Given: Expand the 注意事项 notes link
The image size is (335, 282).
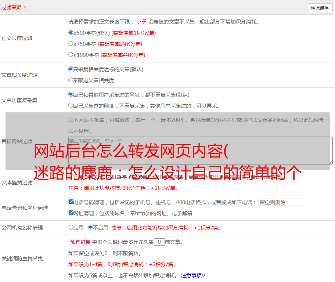Looking at the screenshot, I should [193, 275].
